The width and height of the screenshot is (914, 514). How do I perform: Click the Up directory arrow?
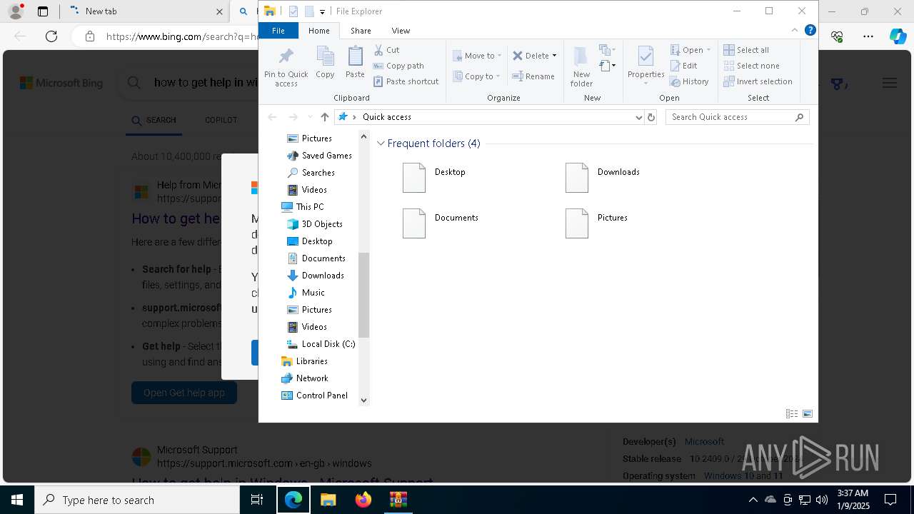pyautogui.click(x=325, y=117)
